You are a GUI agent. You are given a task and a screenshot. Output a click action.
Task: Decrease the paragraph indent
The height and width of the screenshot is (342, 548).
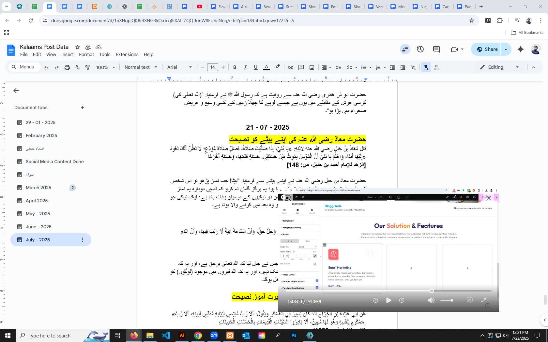(392, 67)
